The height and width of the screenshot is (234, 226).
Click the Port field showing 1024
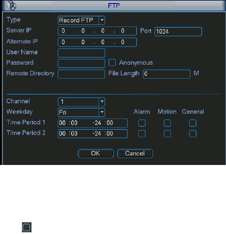tap(178, 32)
